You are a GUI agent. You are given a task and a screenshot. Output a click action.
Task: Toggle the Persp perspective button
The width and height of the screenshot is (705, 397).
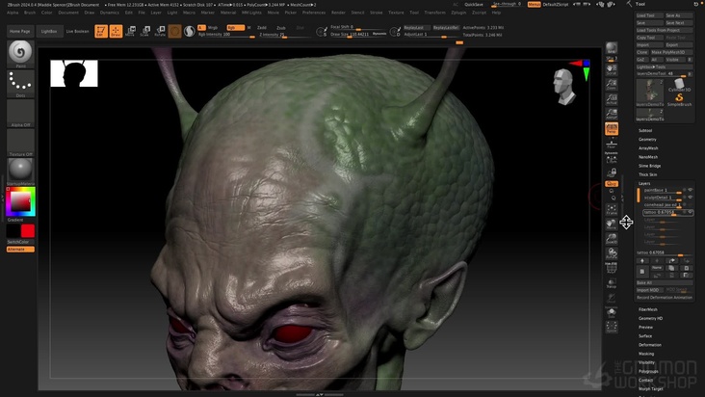pyautogui.click(x=612, y=128)
